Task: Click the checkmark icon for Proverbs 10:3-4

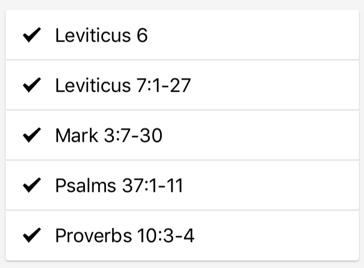Action: point(32,236)
